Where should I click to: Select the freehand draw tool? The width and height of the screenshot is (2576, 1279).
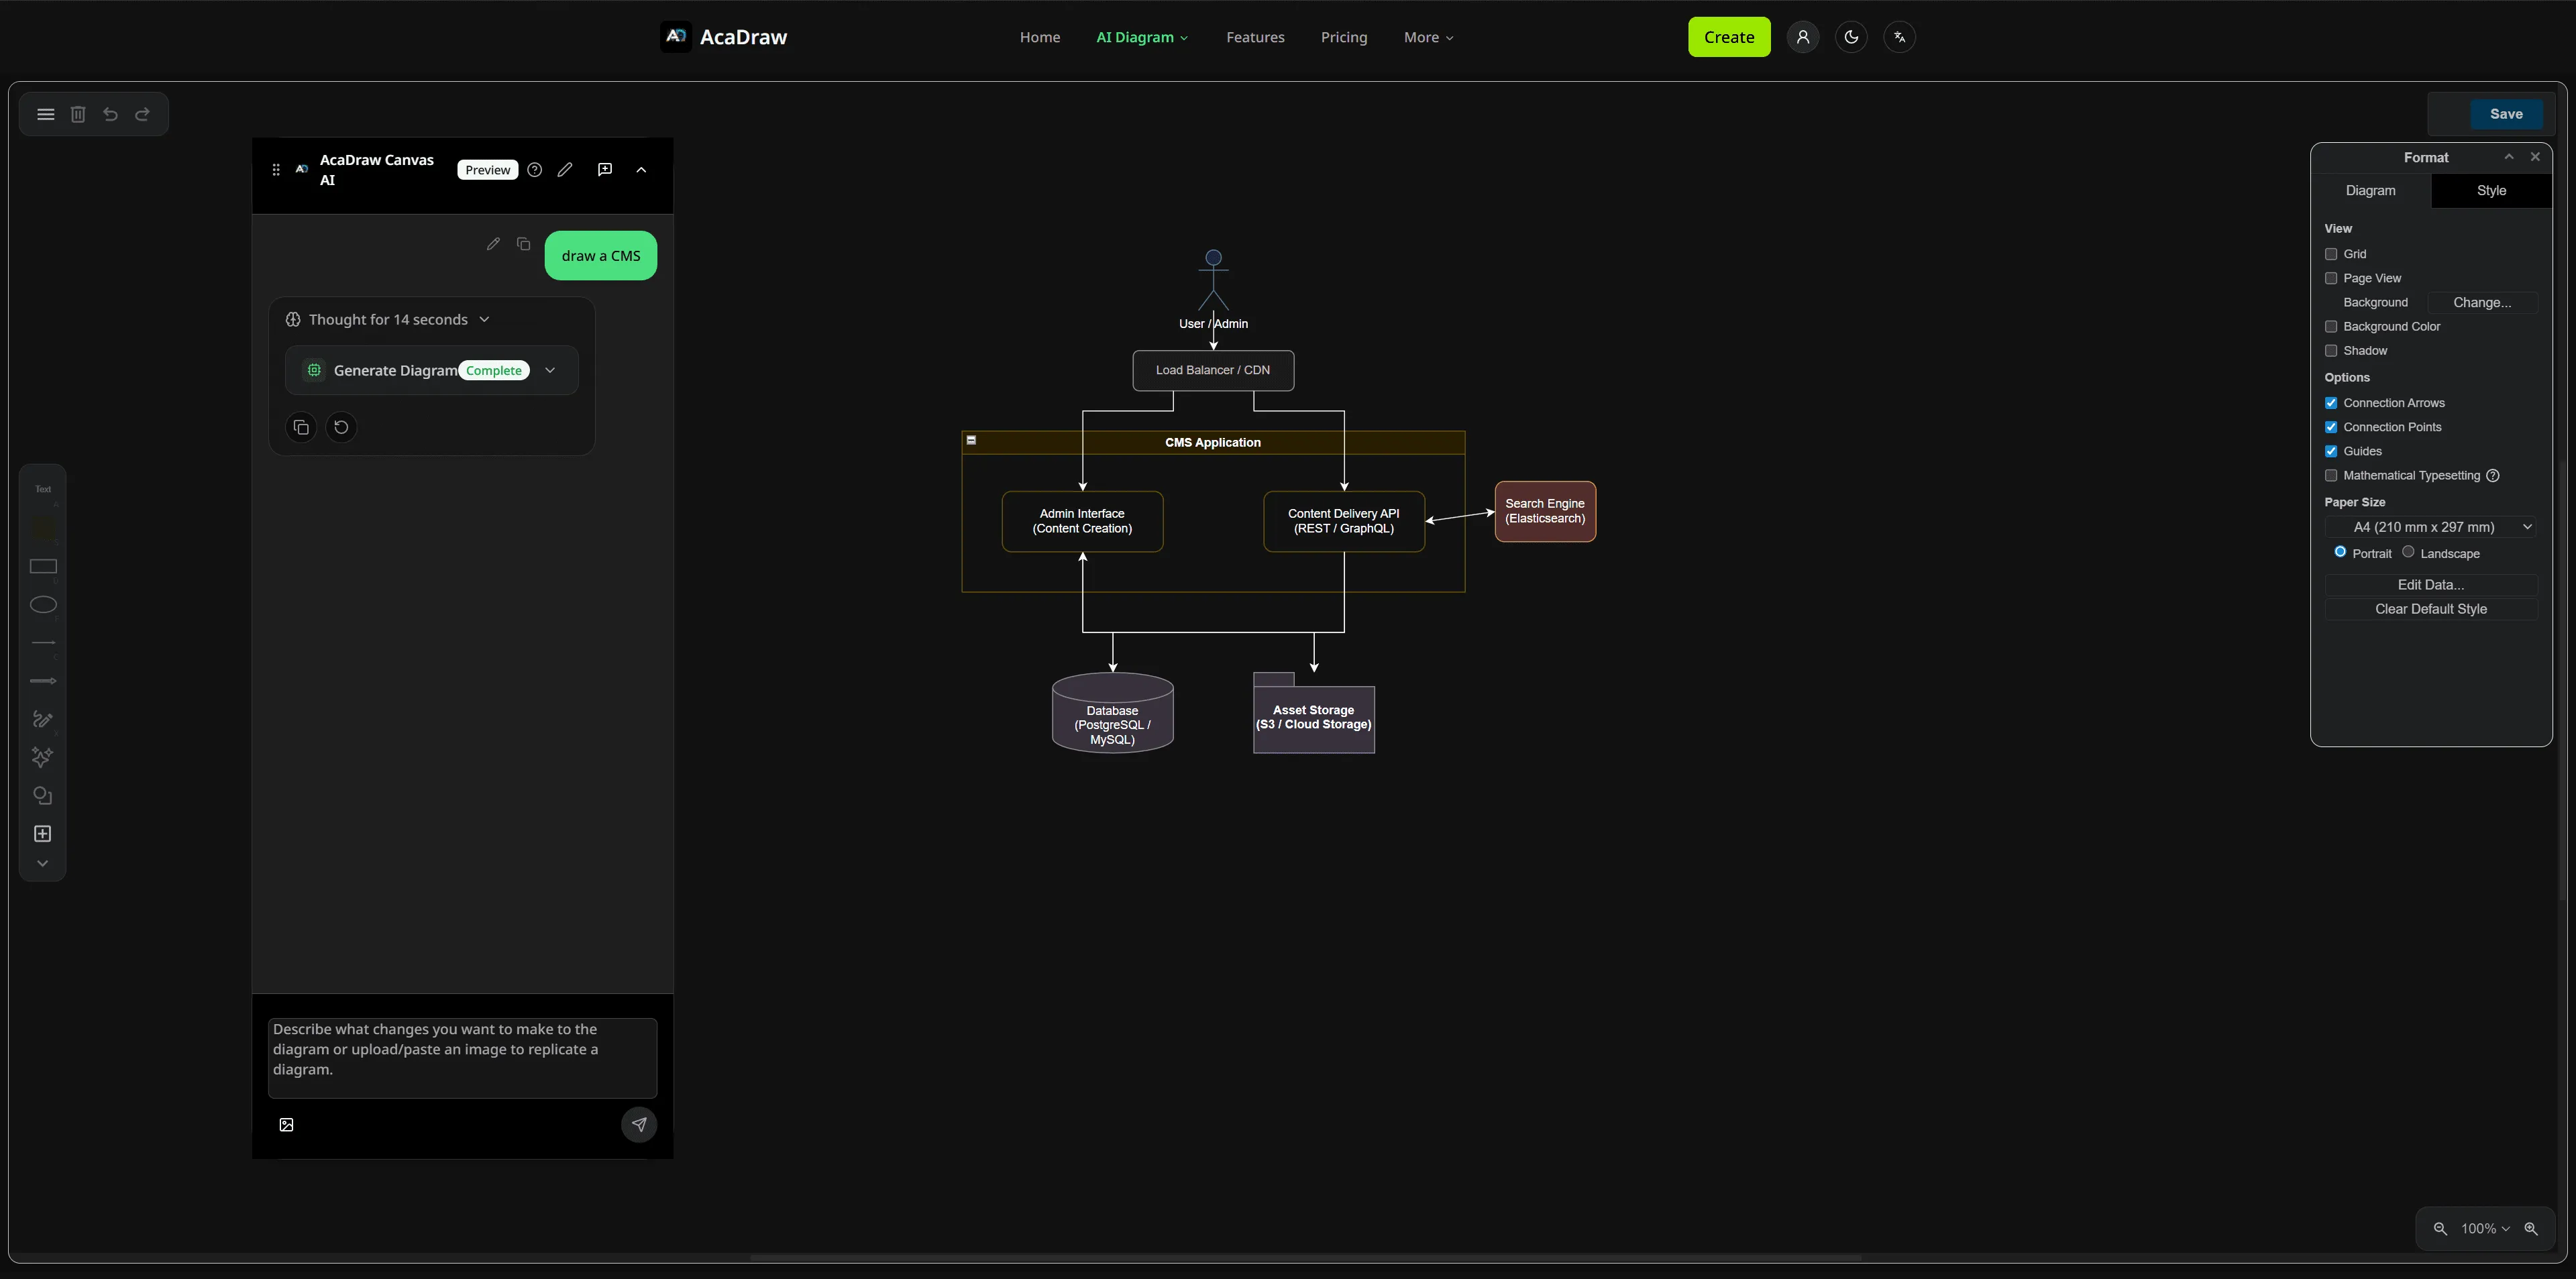[x=43, y=719]
